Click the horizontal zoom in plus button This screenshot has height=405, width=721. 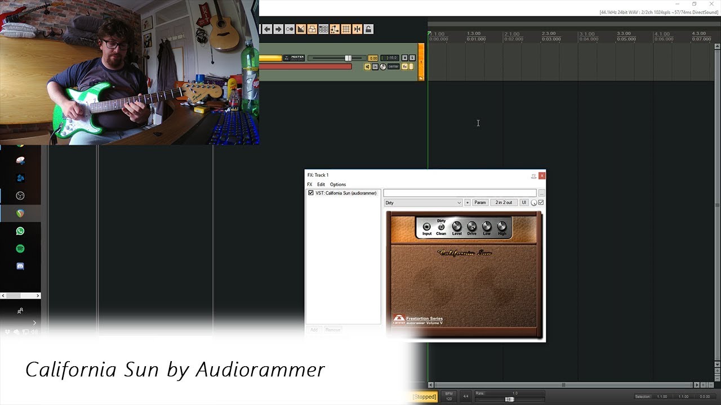pos(703,385)
